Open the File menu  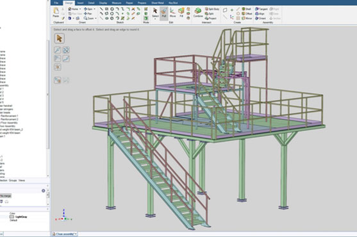click(x=56, y=3)
